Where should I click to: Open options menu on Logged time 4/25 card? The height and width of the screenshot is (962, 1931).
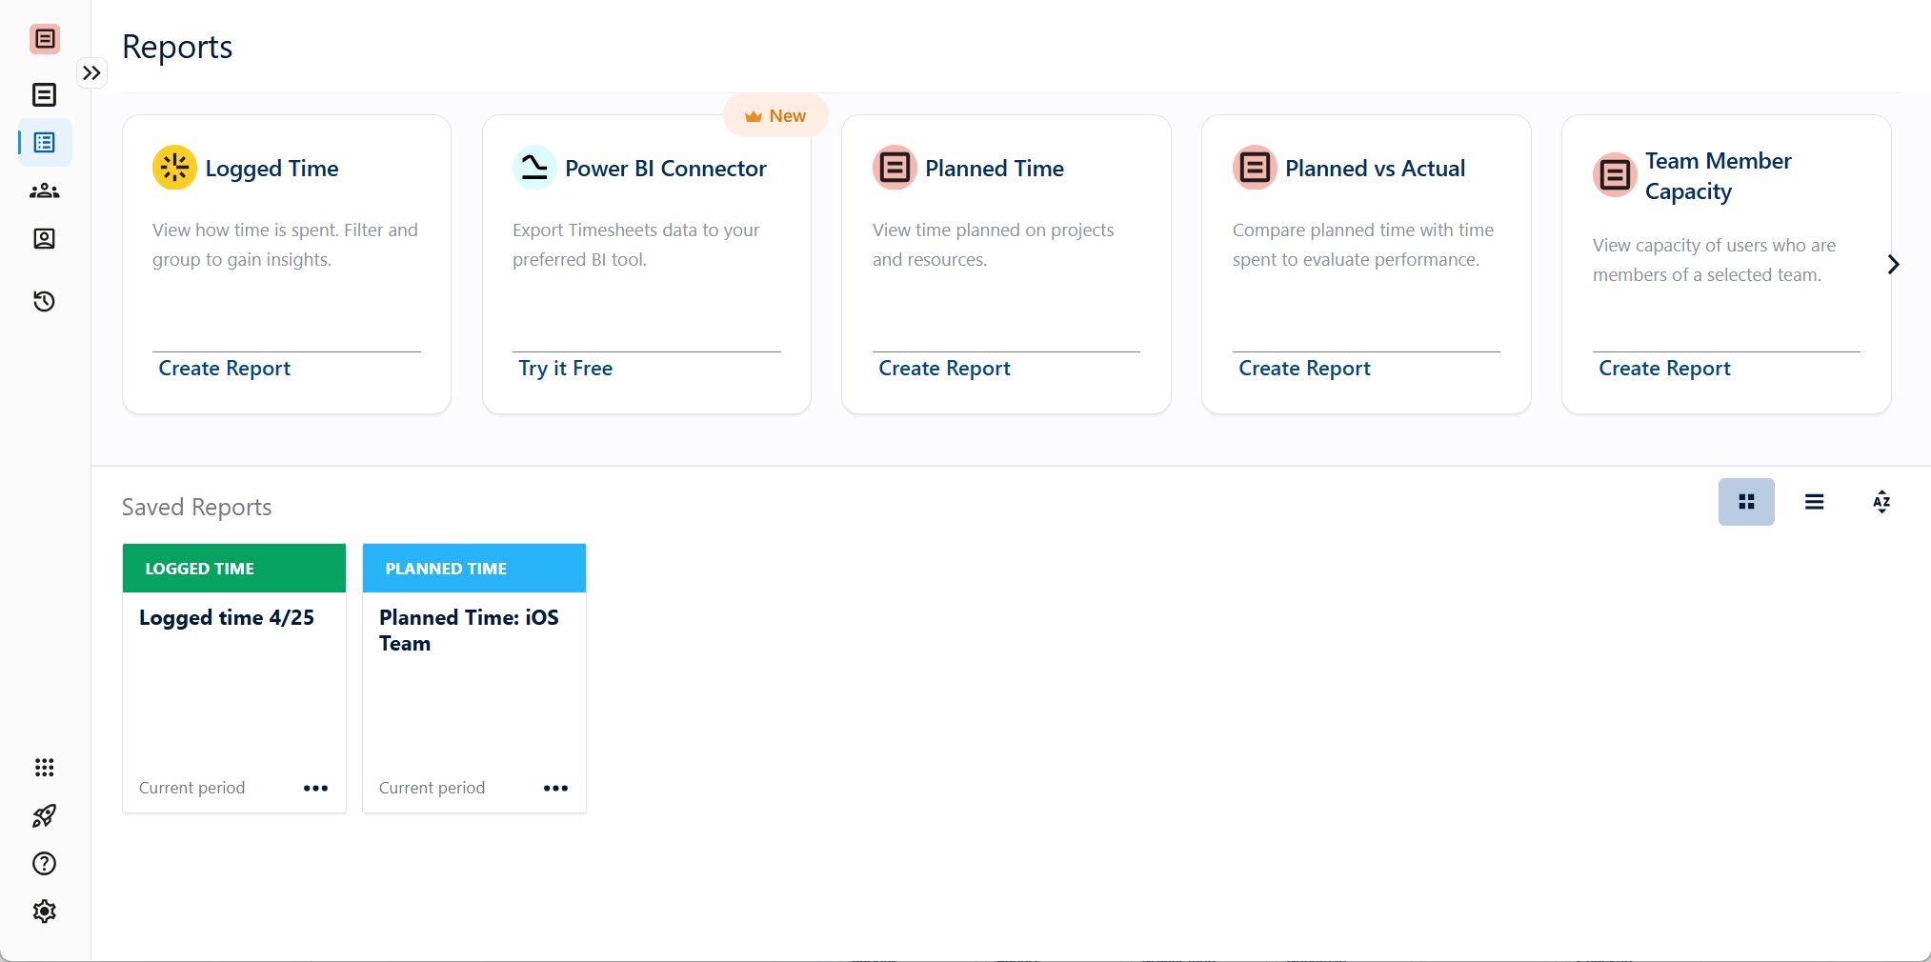coord(314,788)
